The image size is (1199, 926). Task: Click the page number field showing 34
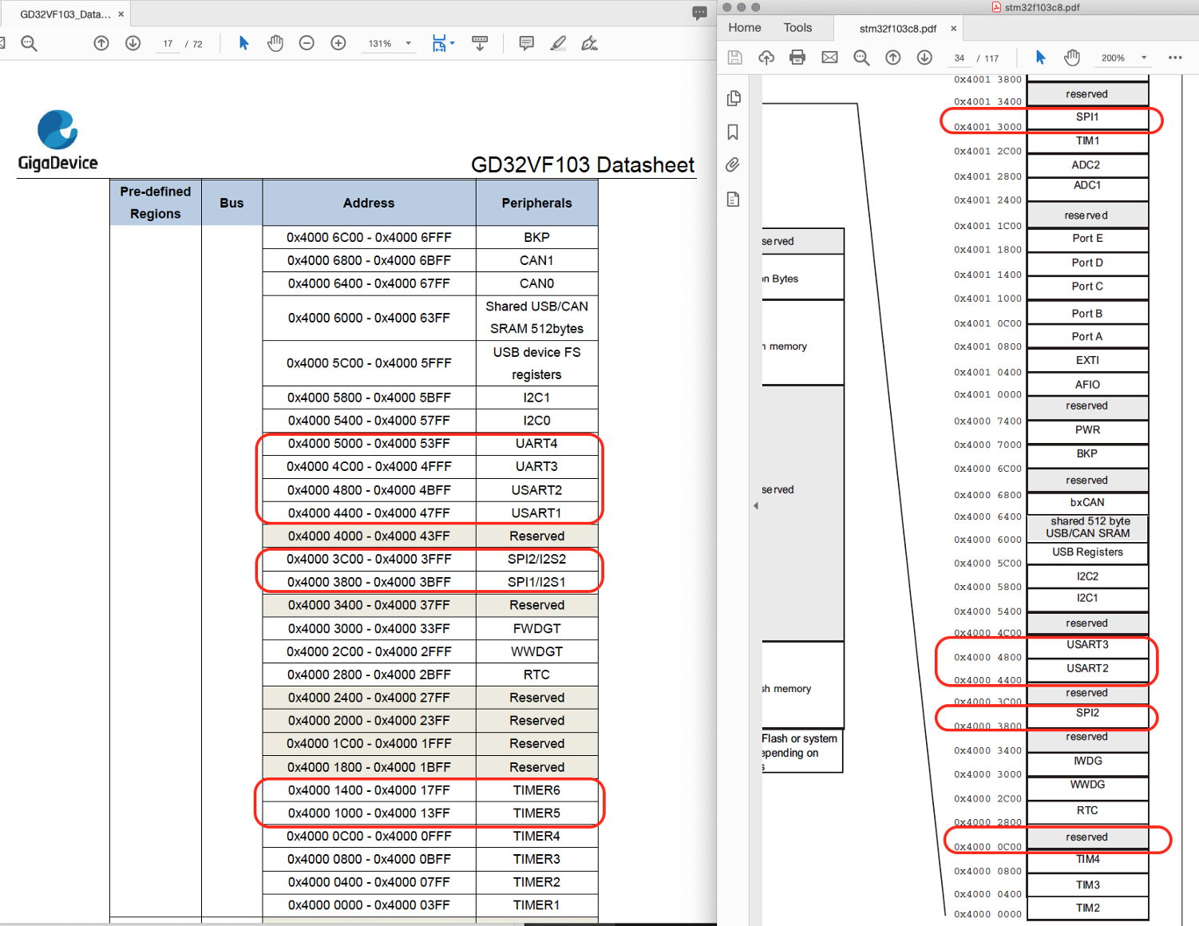(x=960, y=58)
